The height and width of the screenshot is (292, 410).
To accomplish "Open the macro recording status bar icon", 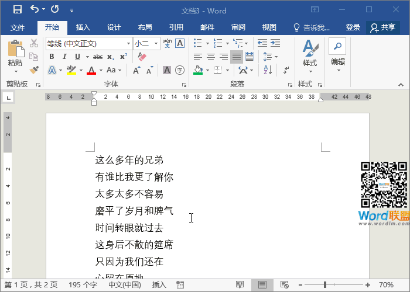I will click(x=180, y=285).
